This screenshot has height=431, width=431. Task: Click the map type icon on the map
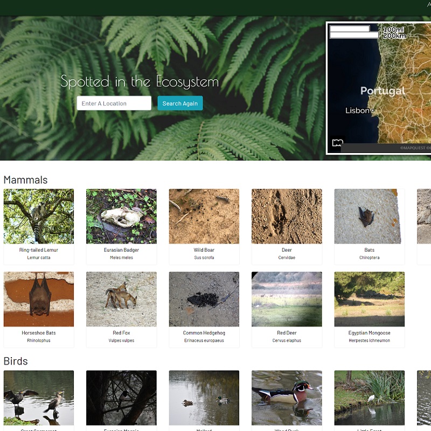pyautogui.click(x=337, y=143)
